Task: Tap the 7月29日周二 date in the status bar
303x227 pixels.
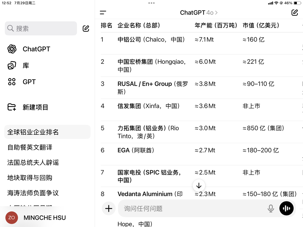Action: pos(25,3)
